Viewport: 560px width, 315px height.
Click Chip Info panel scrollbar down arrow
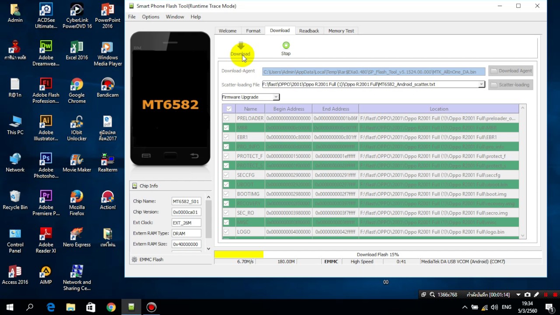click(x=208, y=248)
